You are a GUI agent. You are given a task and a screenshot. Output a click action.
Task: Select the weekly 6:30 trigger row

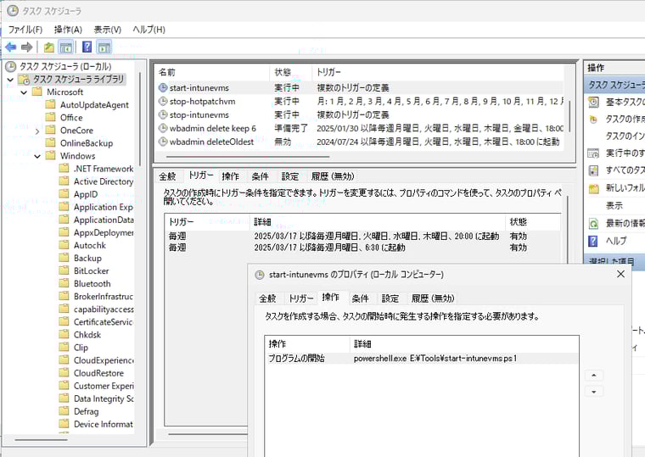pyautogui.click(x=362, y=248)
